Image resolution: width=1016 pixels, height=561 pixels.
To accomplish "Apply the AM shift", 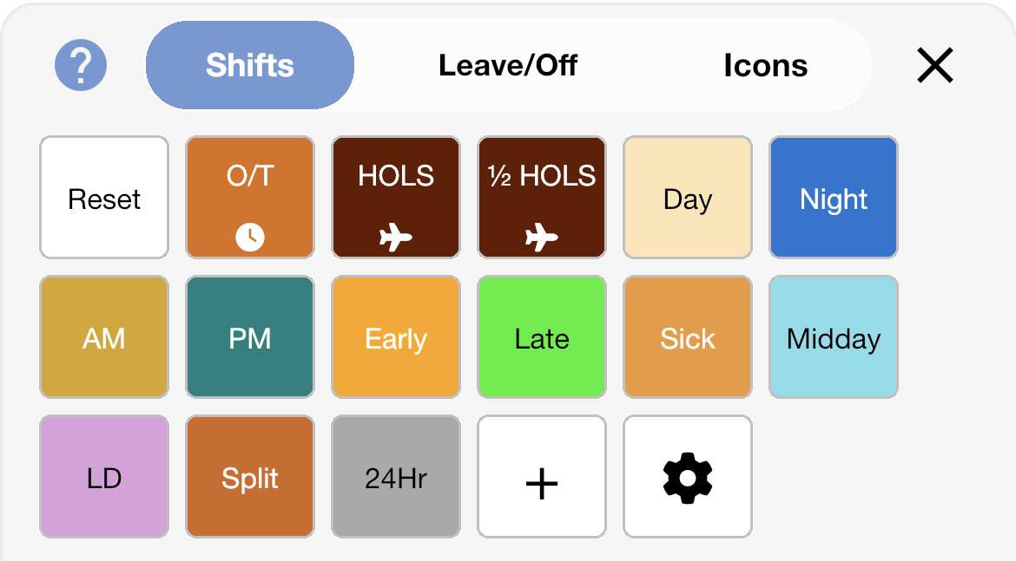I will coord(103,337).
